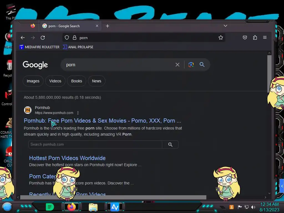The image size is (284, 213).
Task: Open the Pocket save icon
Action: [x=245, y=37]
